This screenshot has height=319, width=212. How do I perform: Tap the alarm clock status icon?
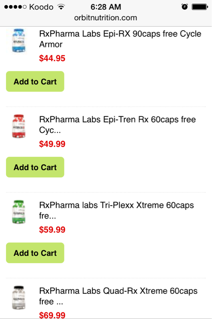click(x=185, y=7)
